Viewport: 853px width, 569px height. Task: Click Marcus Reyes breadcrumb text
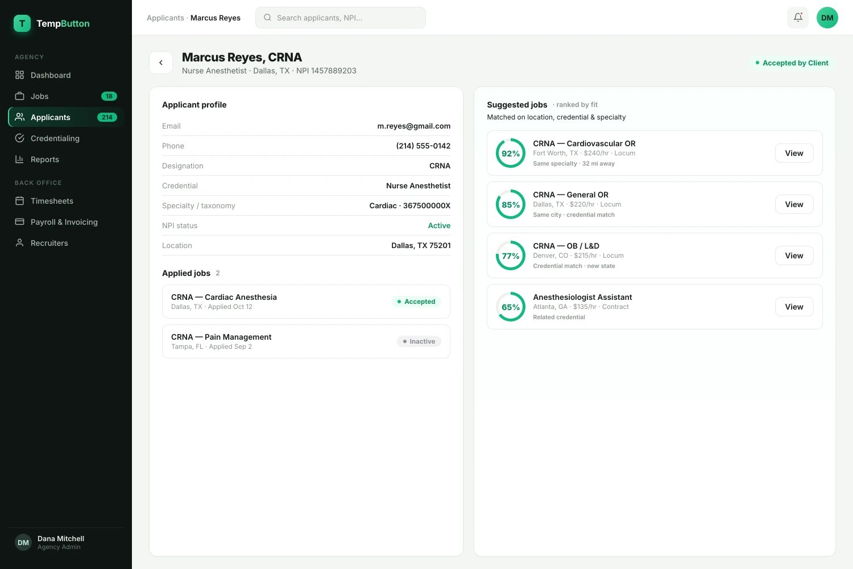(216, 18)
